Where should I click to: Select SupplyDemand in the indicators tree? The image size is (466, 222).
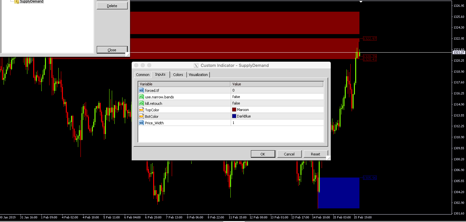click(32, 2)
